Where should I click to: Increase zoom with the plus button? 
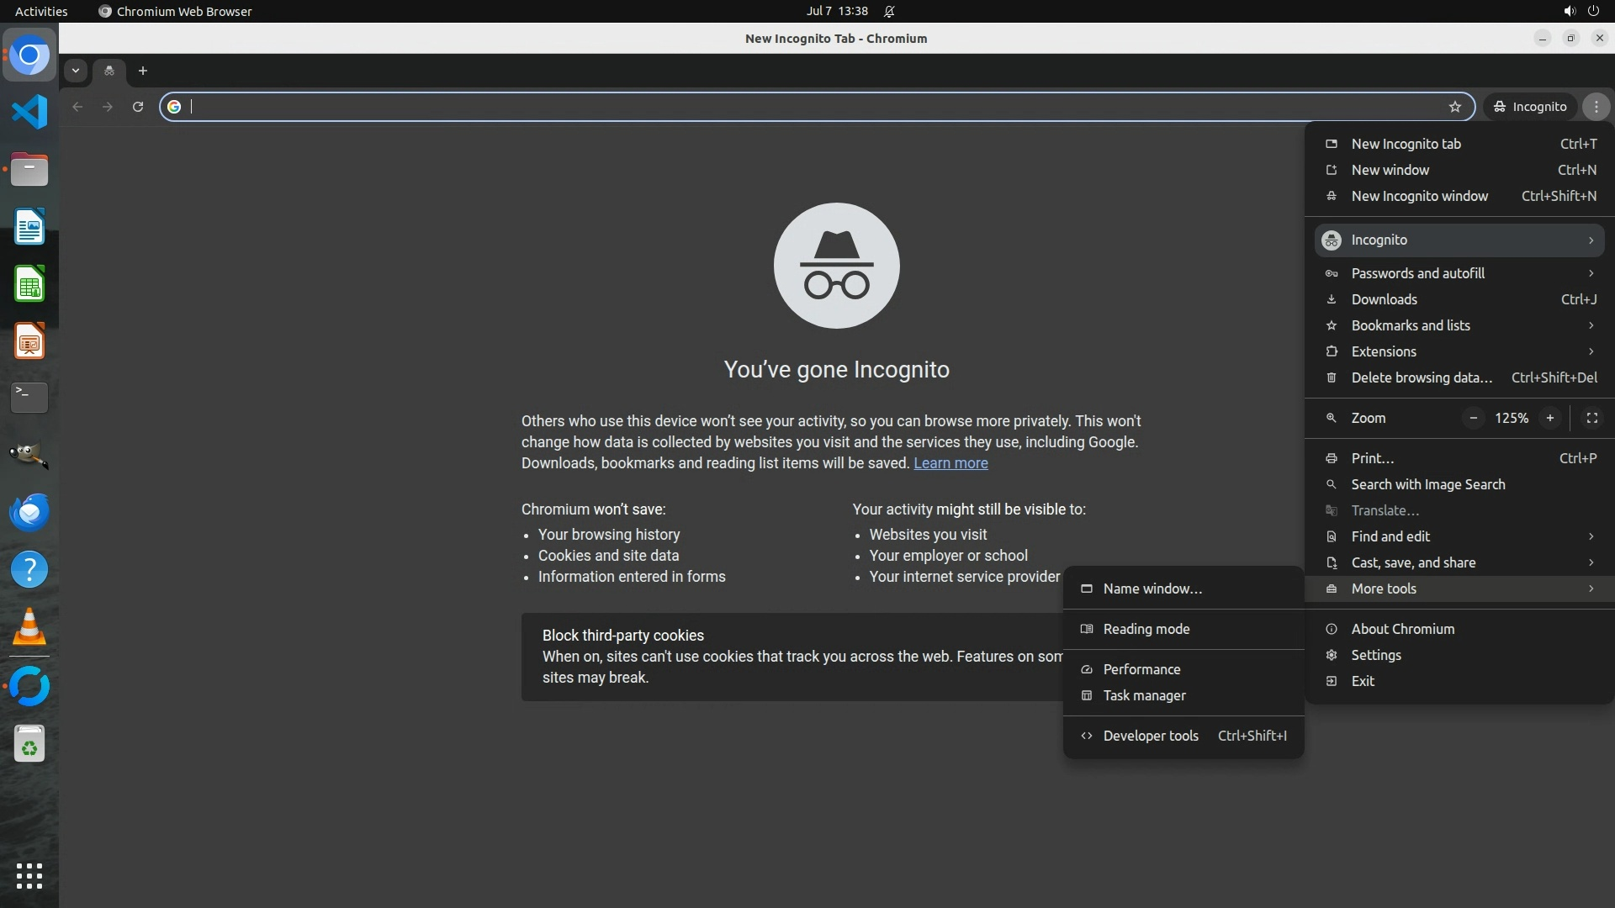tap(1549, 418)
